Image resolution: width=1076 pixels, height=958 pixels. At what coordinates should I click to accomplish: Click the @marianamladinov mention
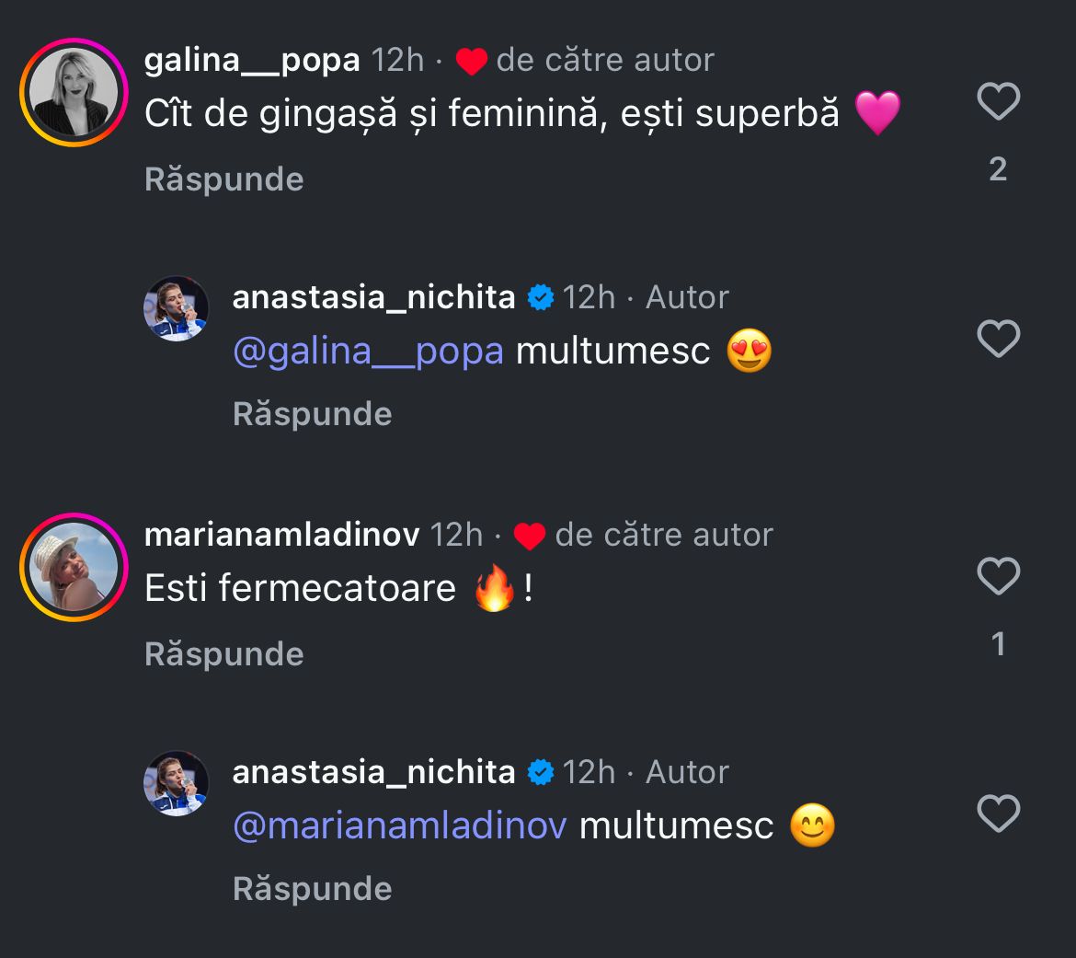click(399, 825)
